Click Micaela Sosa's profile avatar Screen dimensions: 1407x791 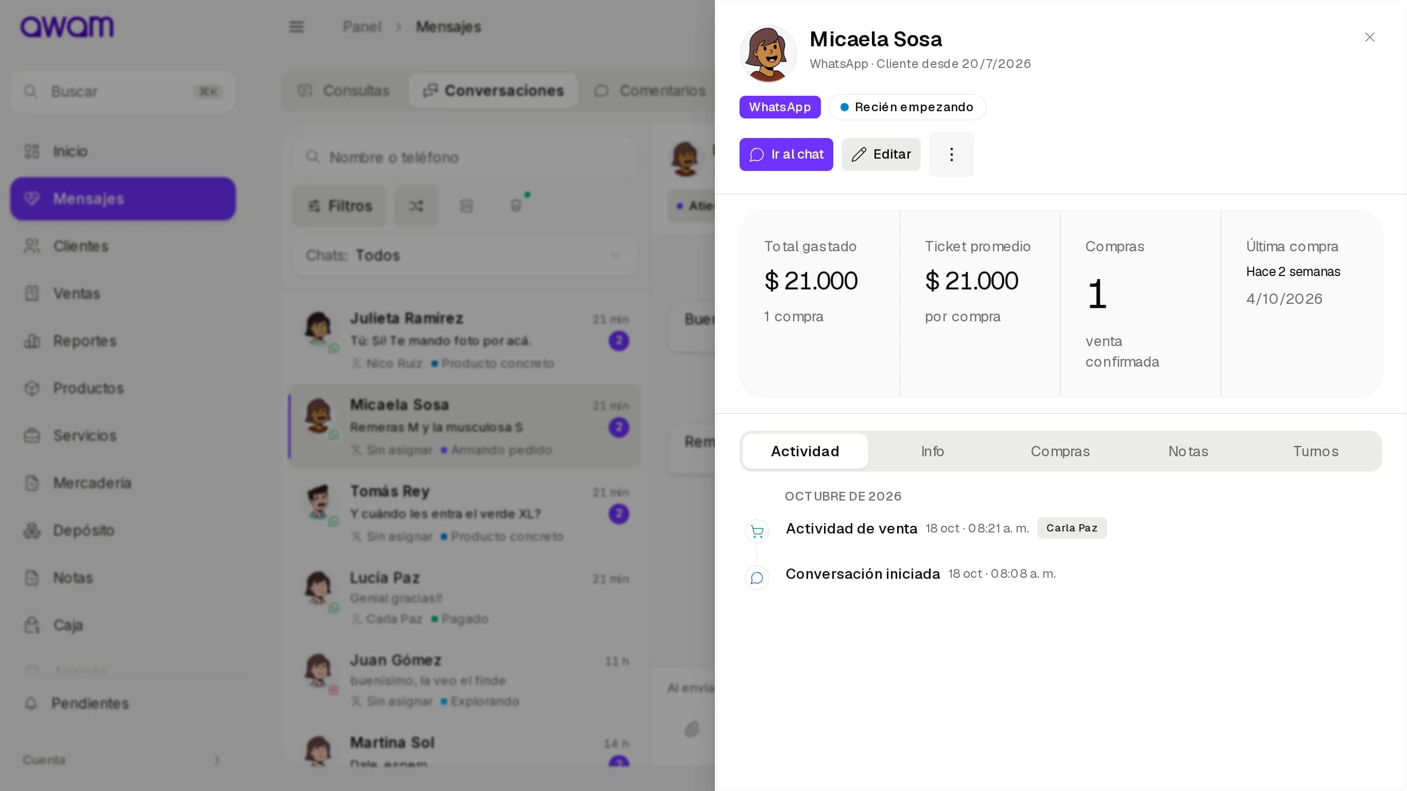pyautogui.click(x=768, y=54)
